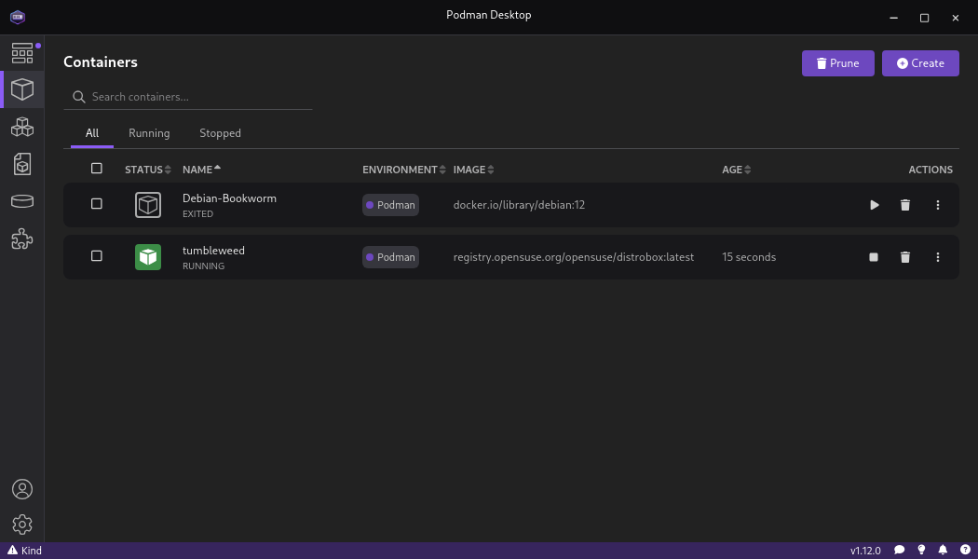The height and width of the screenshot is (559, 978).
Task: Check the tumbleweed row checkbox
Action: [96, 256]
